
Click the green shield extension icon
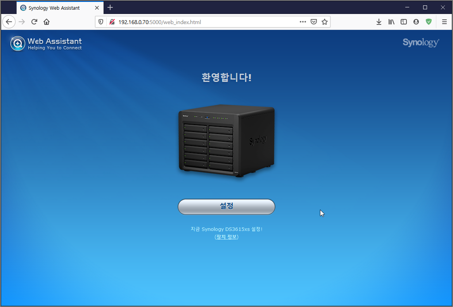coord(429,22)
